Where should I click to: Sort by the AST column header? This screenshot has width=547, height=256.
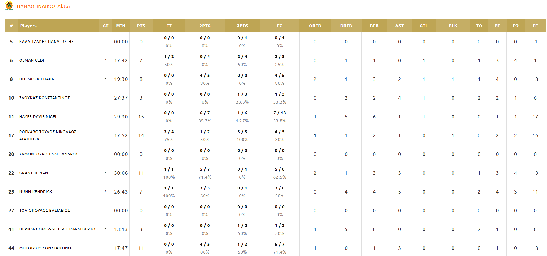399,26
